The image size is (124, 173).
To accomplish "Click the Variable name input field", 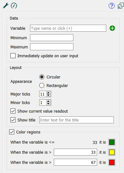I will point(68,28).
